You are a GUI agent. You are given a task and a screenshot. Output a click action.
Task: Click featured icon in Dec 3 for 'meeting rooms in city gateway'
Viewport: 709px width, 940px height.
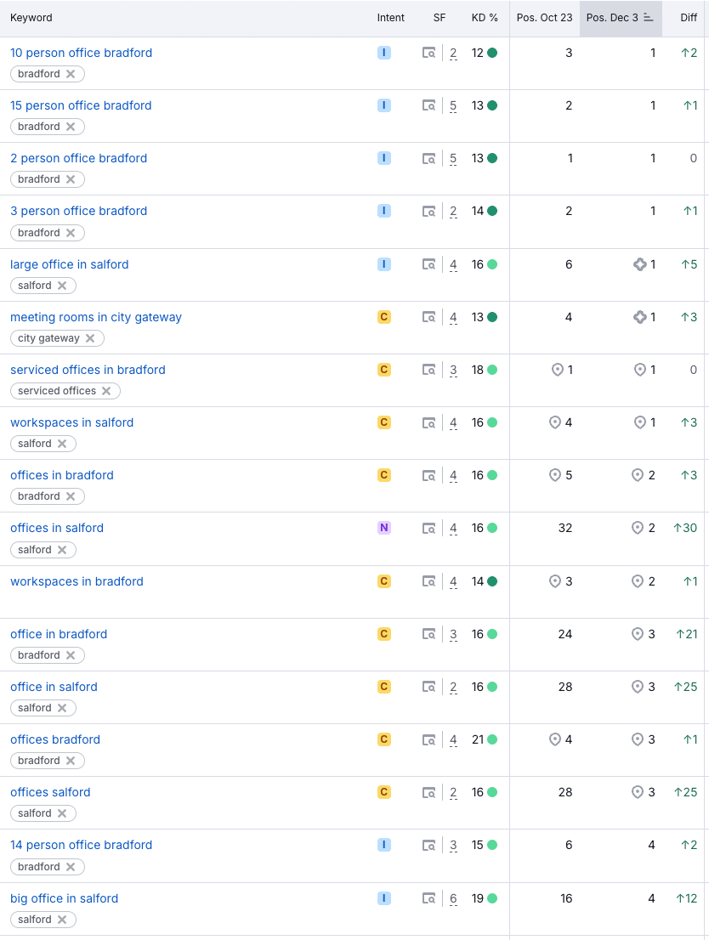[x=640, y=317]
